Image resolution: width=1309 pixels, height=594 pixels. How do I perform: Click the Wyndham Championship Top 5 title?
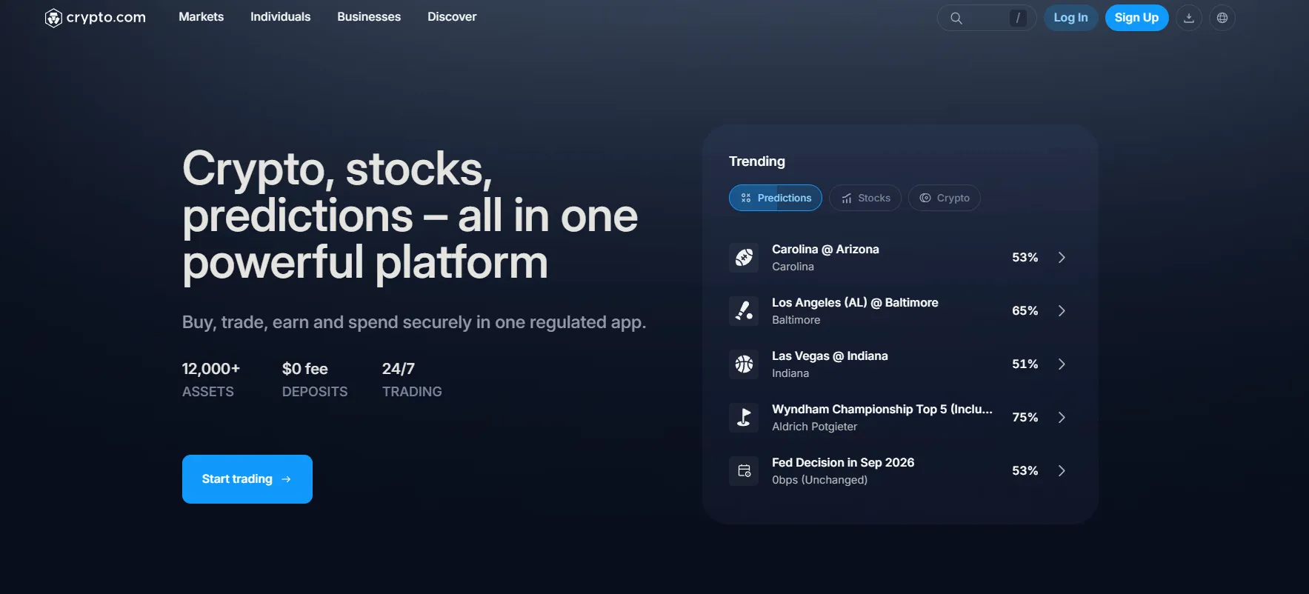coord(882,410)
